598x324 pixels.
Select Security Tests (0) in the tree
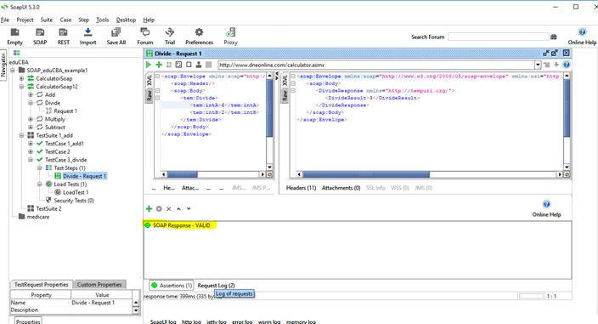pyautogui.click(x=74, y=201)
